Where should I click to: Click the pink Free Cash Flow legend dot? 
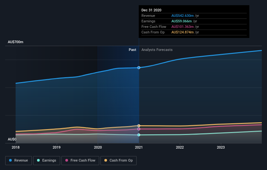pyautogui.click(x=67, y=160)
